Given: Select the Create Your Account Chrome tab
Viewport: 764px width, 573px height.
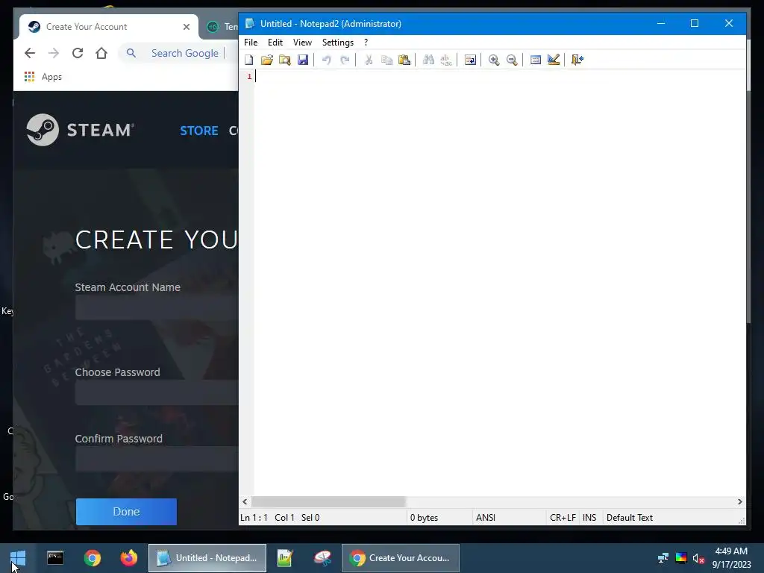Looking at the screenshot, I should click(109, 27).
